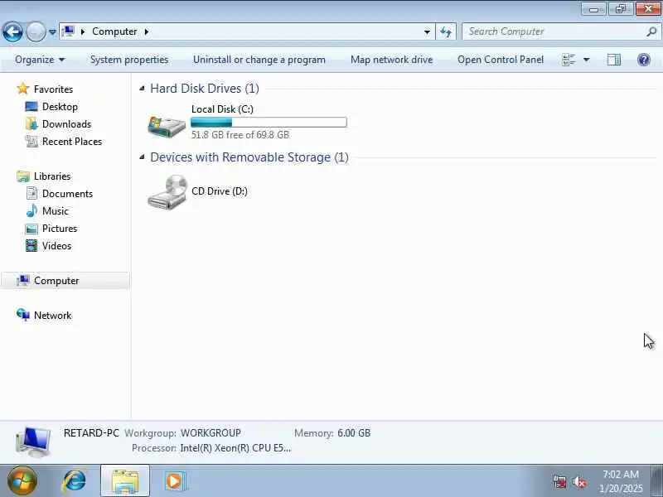Open the Organize menu
This screenshot has height=497, width=663.
(x=40, y=60)
